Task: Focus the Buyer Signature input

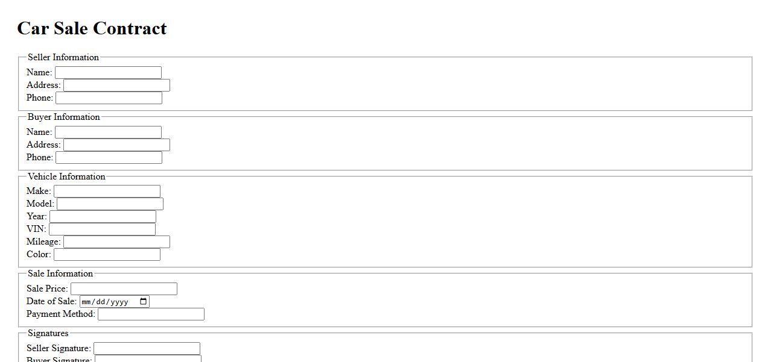Action: click(148, 359)
